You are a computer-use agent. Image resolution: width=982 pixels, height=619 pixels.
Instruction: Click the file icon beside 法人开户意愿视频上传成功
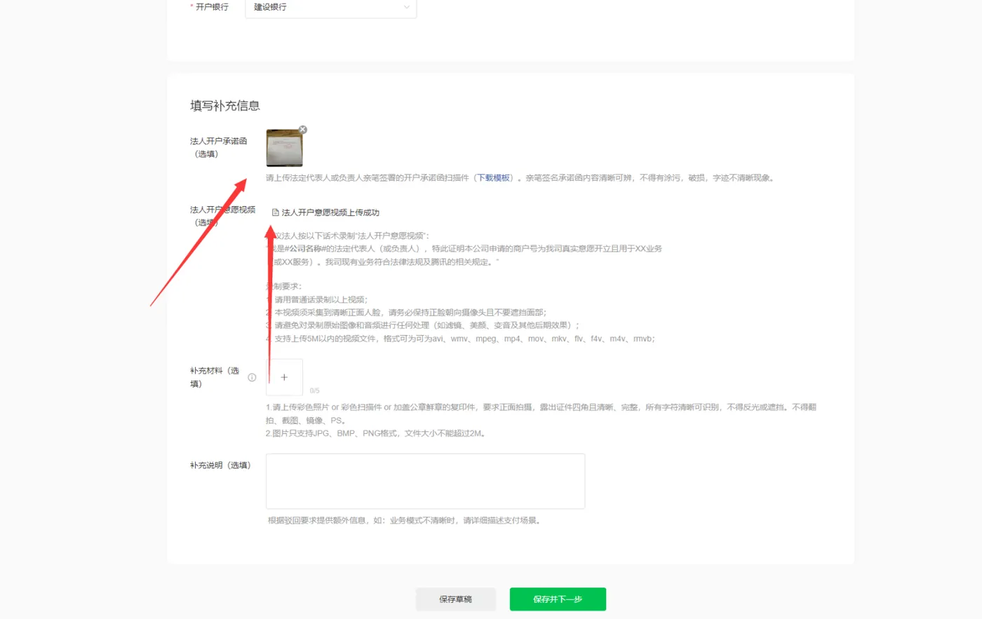[x=276, y=212]
